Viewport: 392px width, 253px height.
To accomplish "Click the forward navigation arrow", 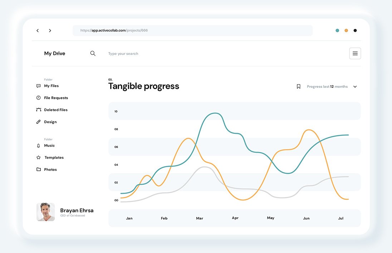I will 50,31.
